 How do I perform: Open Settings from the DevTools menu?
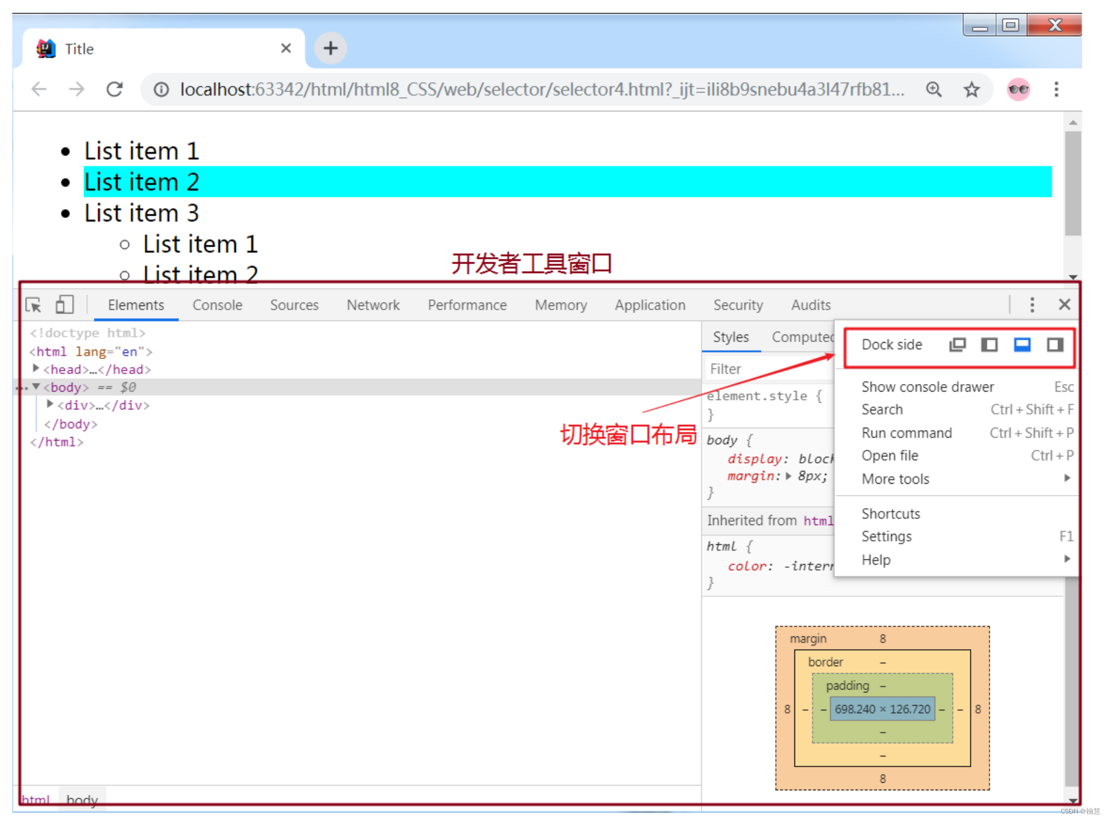tap(957, 536)
